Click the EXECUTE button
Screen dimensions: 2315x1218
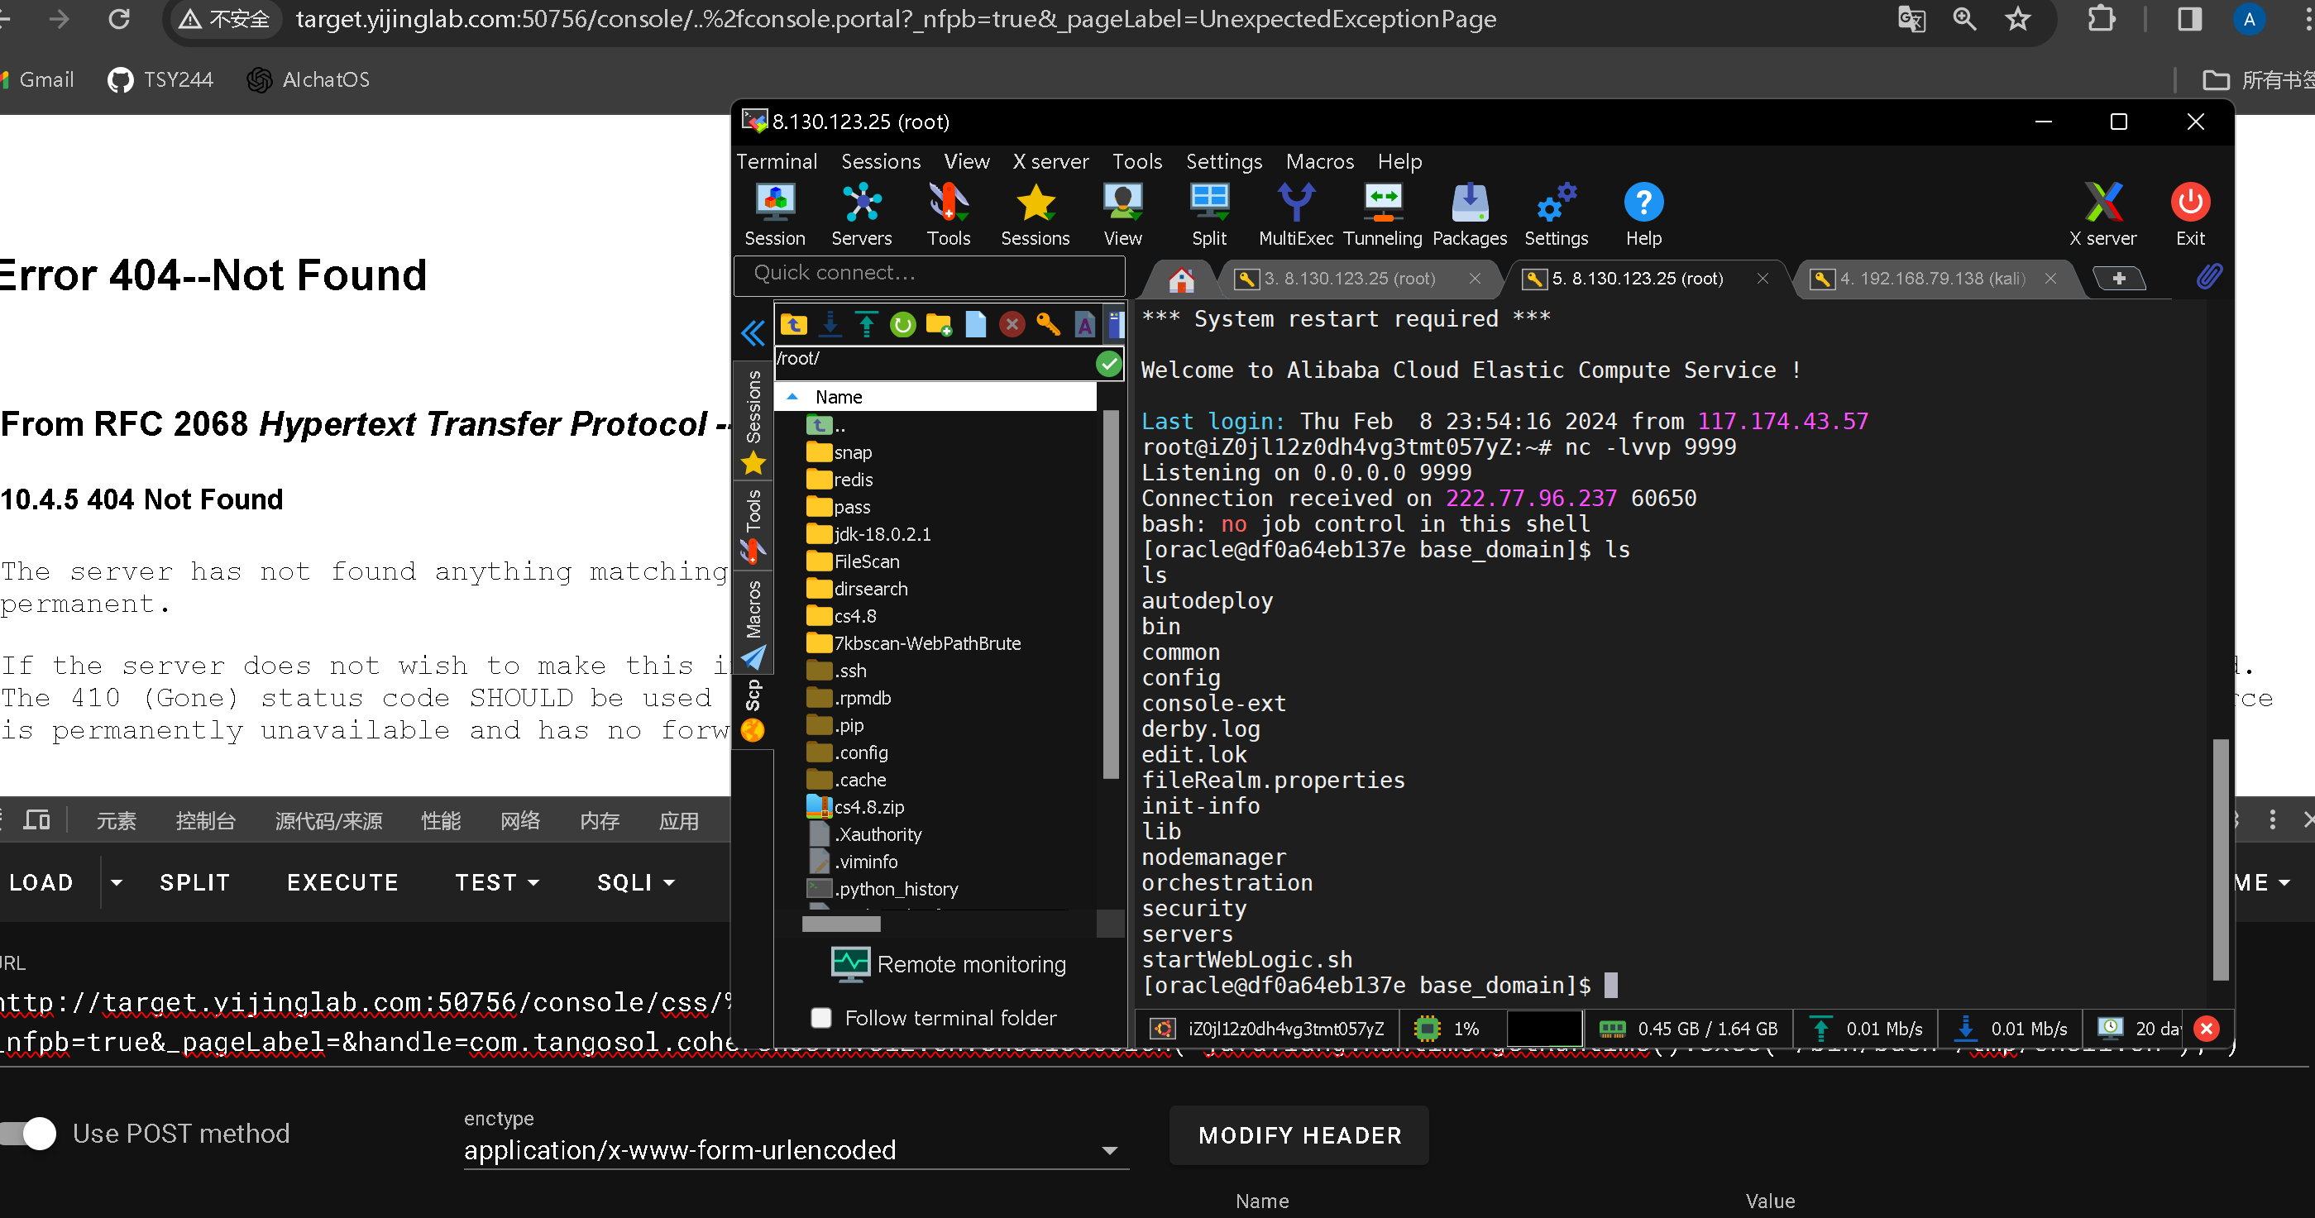342,882
